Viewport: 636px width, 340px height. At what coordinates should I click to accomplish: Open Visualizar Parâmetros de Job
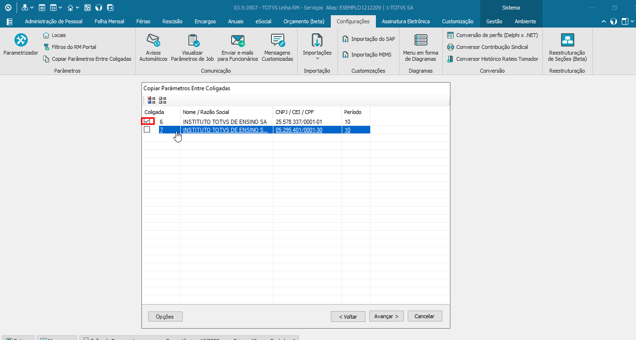click(x=192, y=47)
